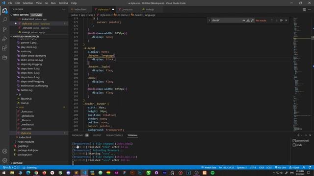
Task: Switch to the index.html editor tab
Action: (x=80, y=9)
